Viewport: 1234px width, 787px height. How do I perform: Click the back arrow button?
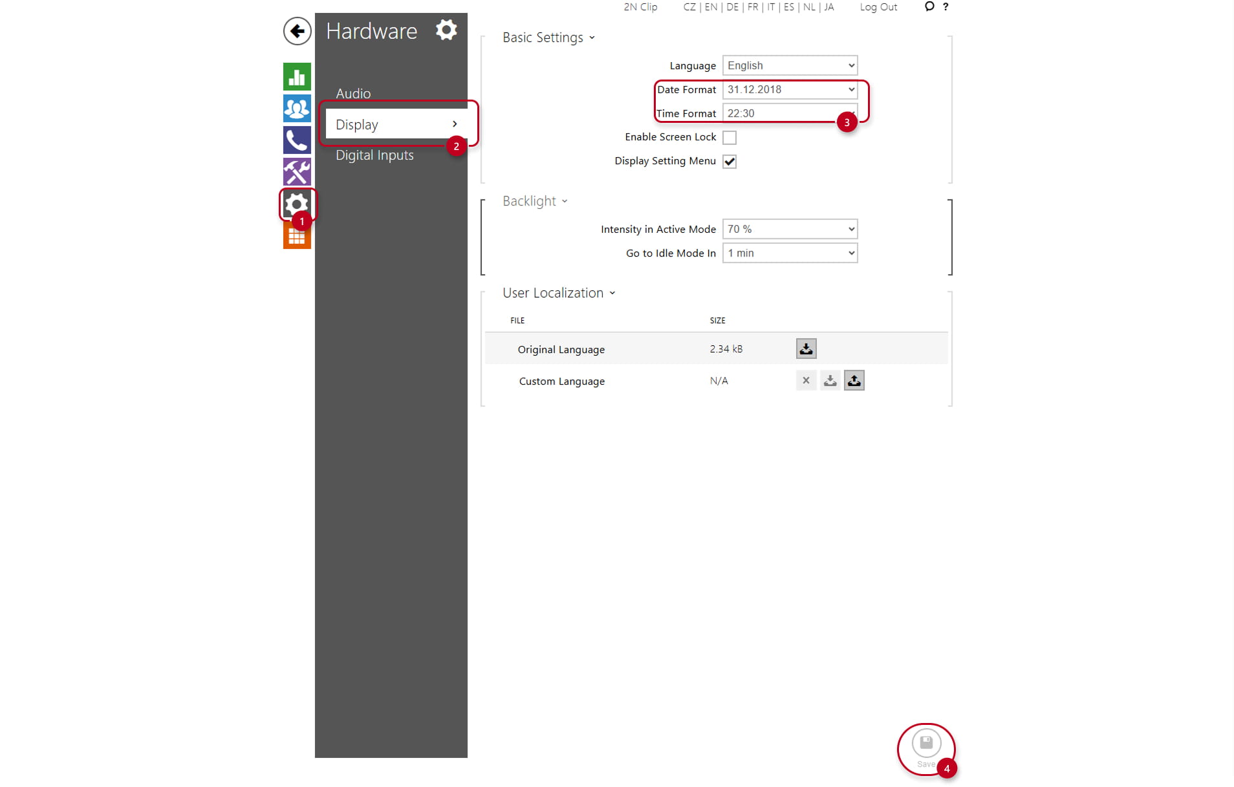[x=297, y=31]
